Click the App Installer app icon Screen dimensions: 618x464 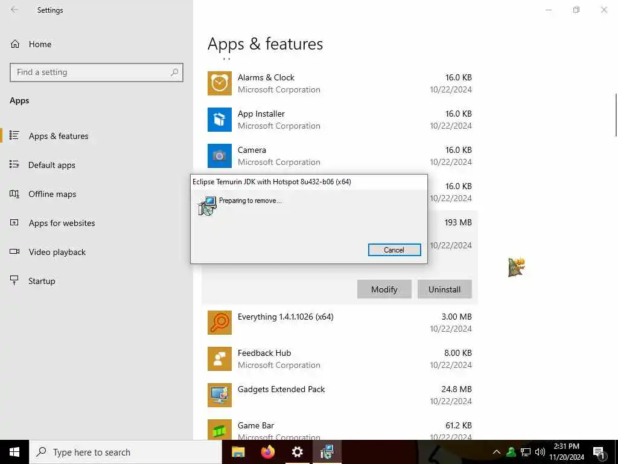click(x=220, y=120)
